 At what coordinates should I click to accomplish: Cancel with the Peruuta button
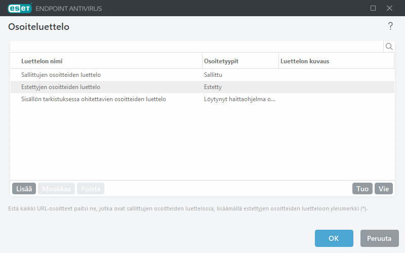379,238
